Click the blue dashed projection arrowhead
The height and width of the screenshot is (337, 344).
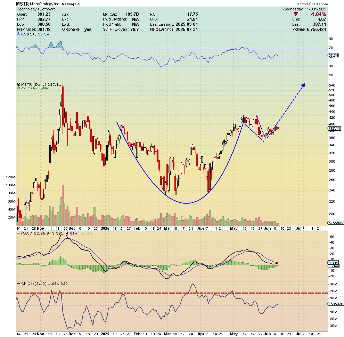(303, 85)
